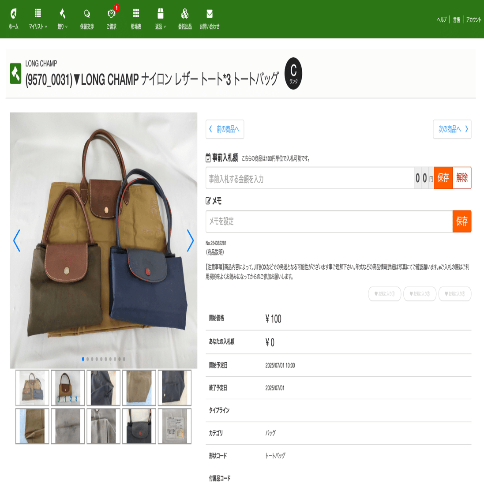
Task: Go to next item with 次の商品へ
Action: (x=452, y=129)
